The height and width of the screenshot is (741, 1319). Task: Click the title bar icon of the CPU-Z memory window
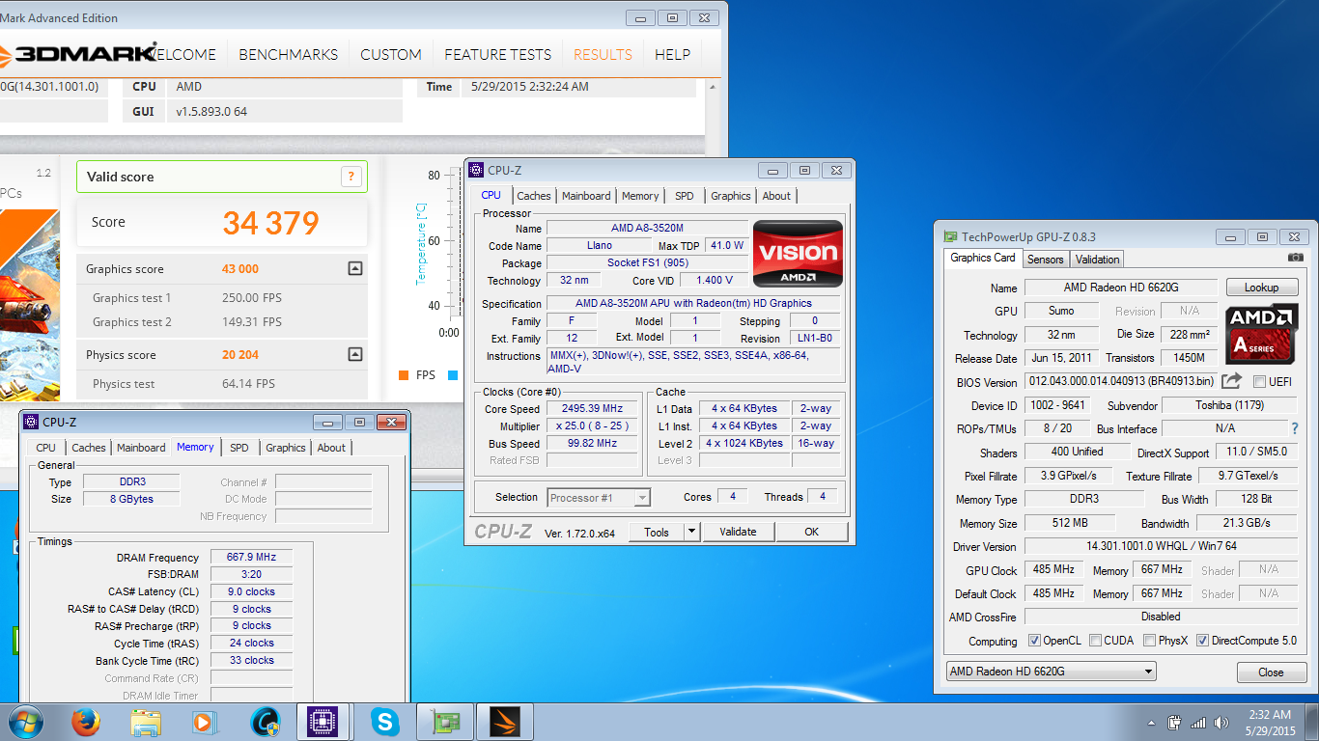[31, 422]
